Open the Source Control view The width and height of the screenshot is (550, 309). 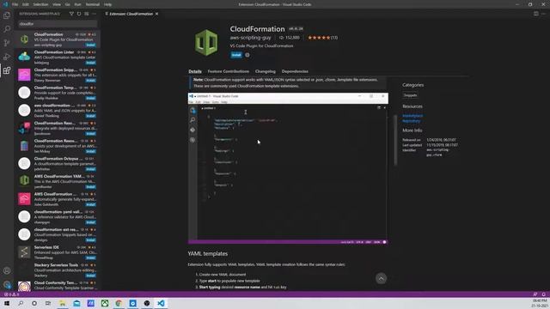[7, 43]
